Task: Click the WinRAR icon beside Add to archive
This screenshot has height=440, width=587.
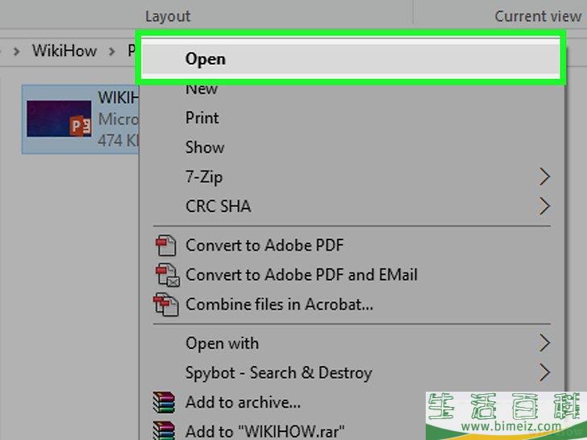Action: click(x=164, y=402)
